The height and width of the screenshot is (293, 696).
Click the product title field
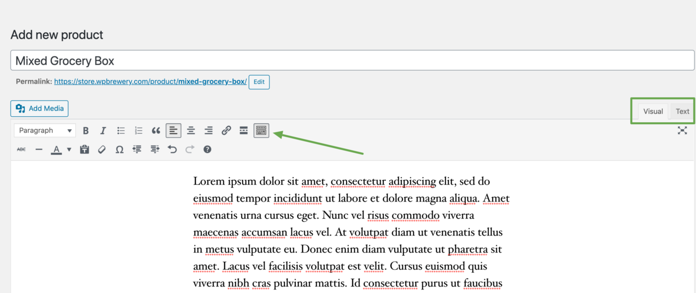(x=352, y=61)
